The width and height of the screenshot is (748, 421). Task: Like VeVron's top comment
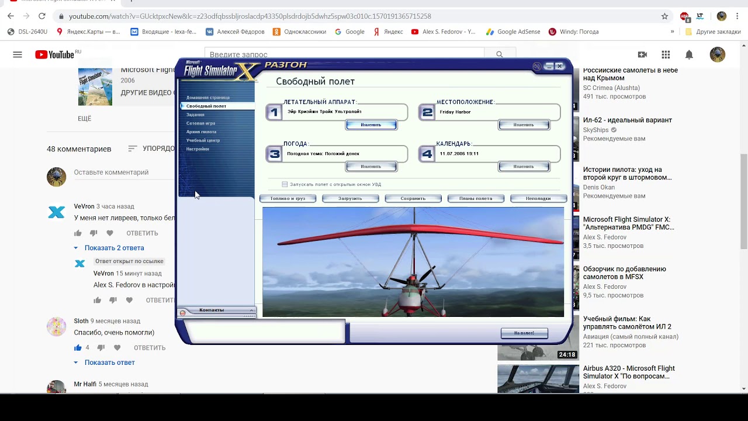click(x=78, y=233)
